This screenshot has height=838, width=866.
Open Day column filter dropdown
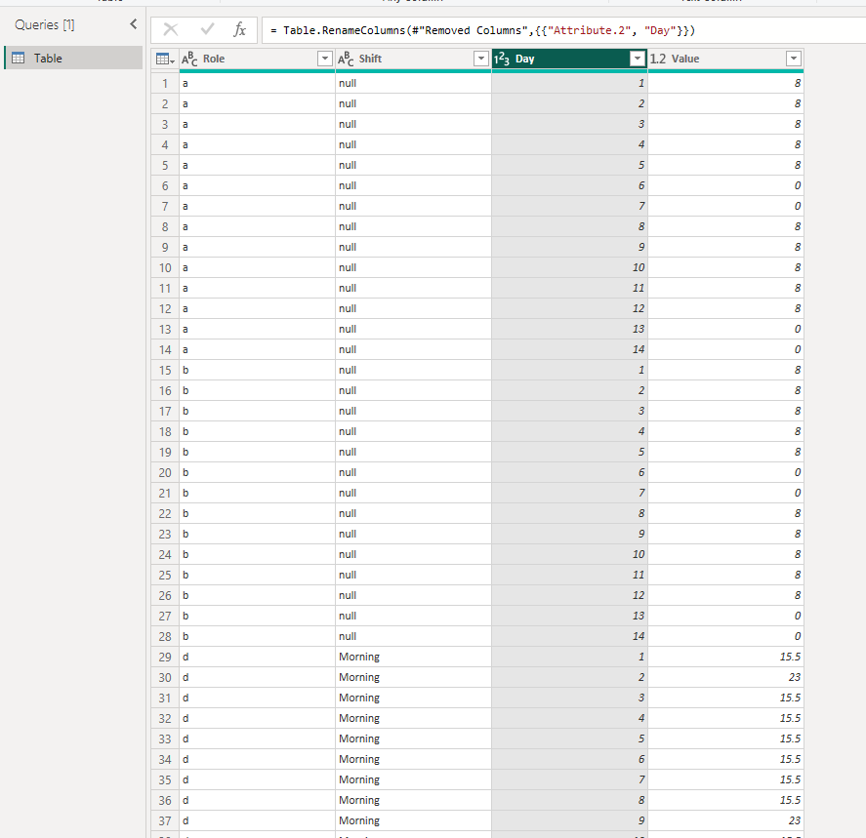[x=638, y=59]
